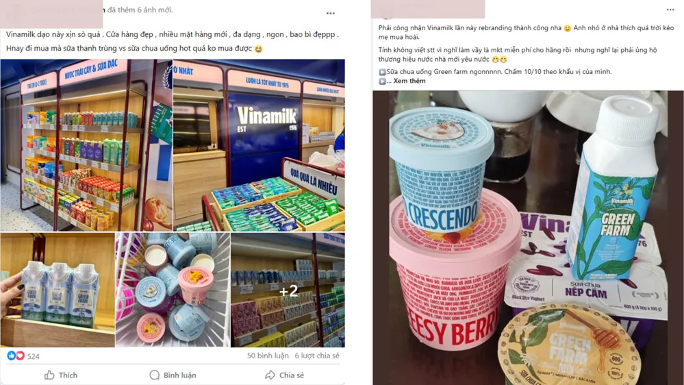Open the 50 bình luận comments link
Screen dimensions: 684x385
click(x=268, y=356)
